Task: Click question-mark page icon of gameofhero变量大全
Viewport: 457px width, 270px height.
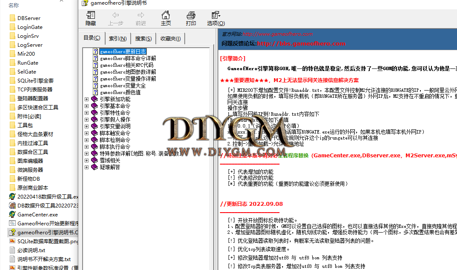Action: click(95, 85)
